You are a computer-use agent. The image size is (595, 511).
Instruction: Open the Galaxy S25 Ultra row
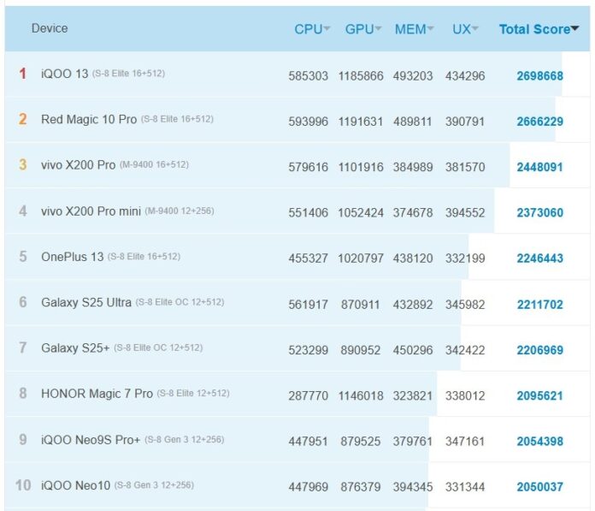[x=297, y=302]
